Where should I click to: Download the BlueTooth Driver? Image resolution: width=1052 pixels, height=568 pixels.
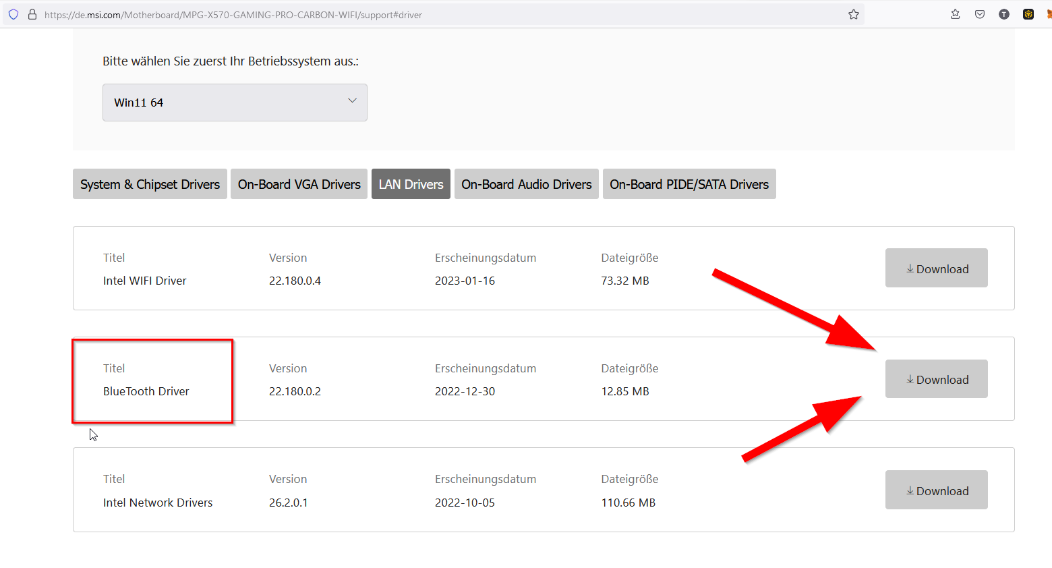pos(937,379)
